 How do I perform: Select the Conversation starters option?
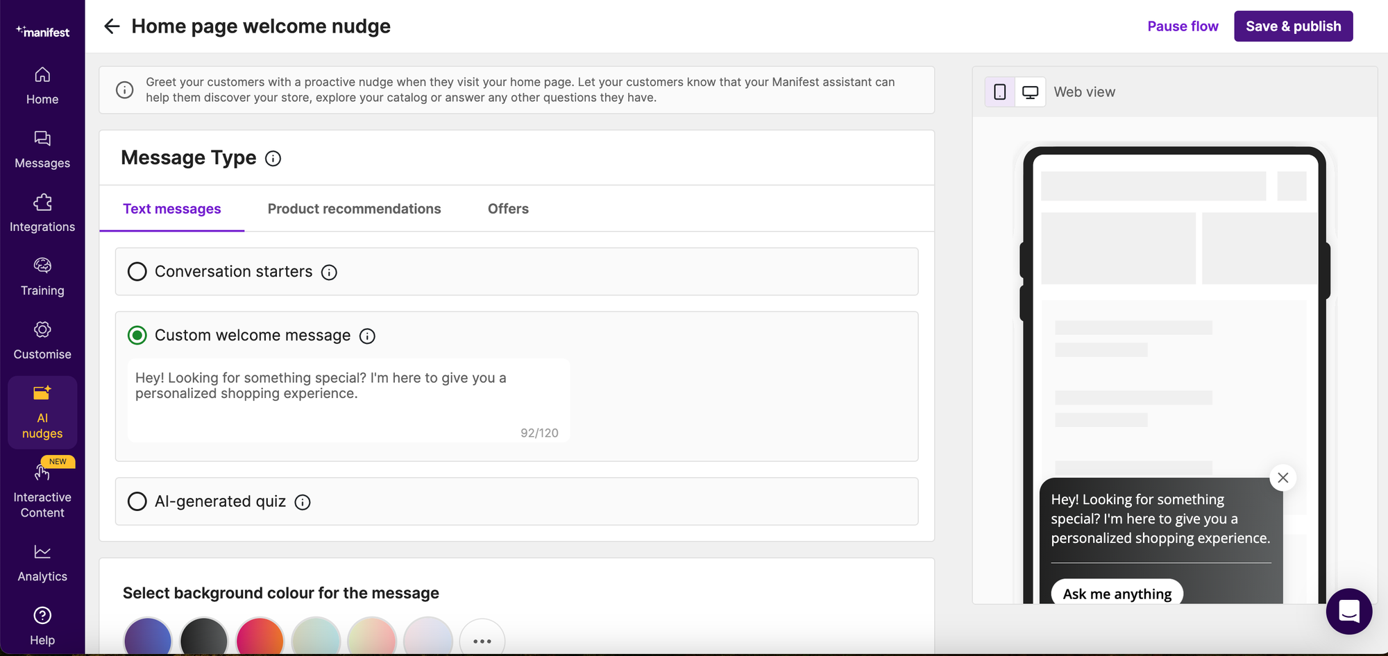[x=137, y=271]
